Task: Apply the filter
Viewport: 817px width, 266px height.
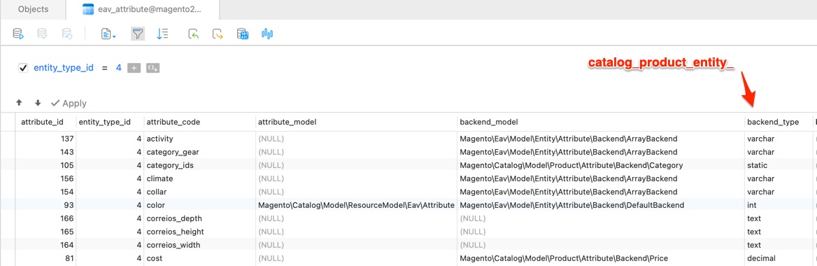Action: [x=69, y=104]
